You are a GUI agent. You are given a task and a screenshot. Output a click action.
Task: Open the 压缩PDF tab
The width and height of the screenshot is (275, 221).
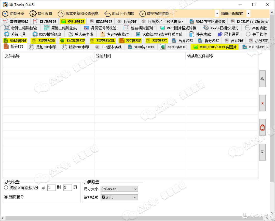[127, 22]
